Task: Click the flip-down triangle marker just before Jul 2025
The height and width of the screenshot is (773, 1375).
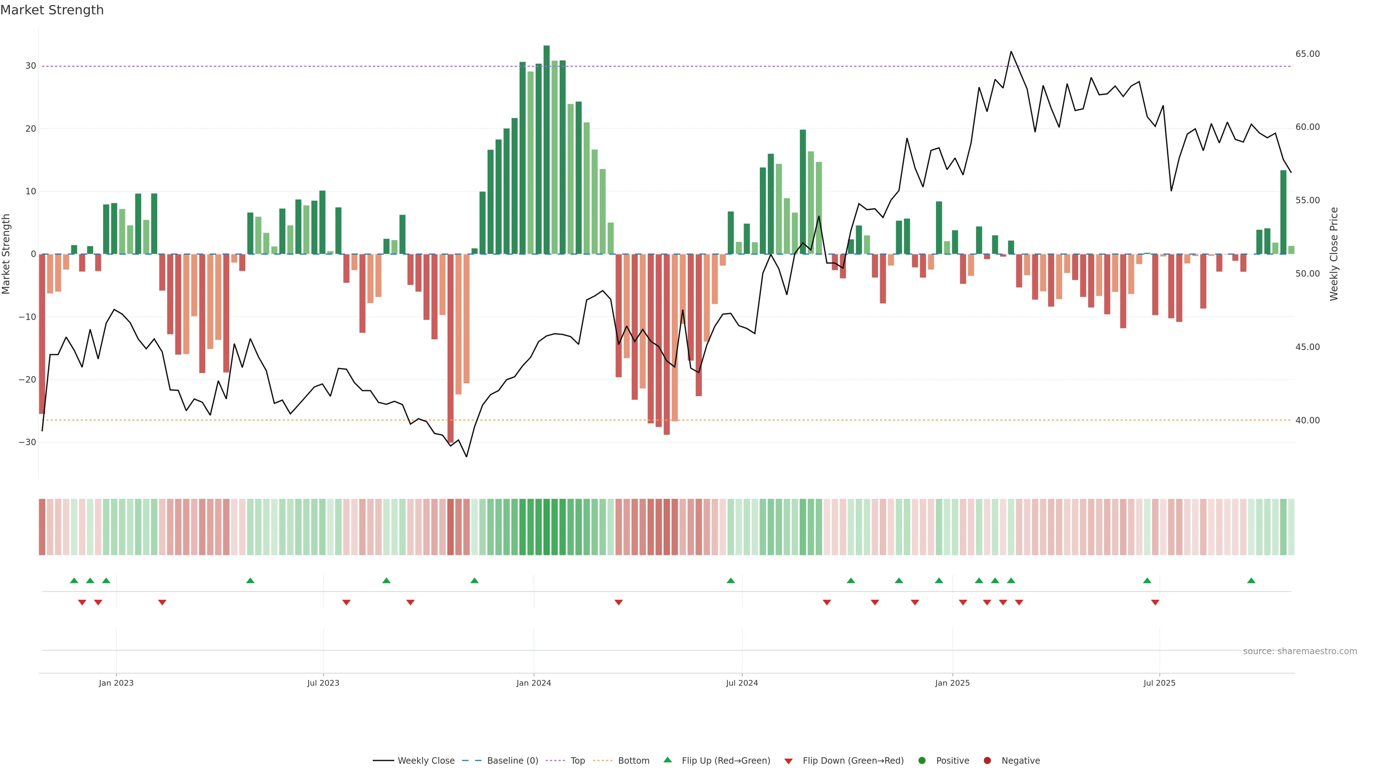Action: point(1155,602)
